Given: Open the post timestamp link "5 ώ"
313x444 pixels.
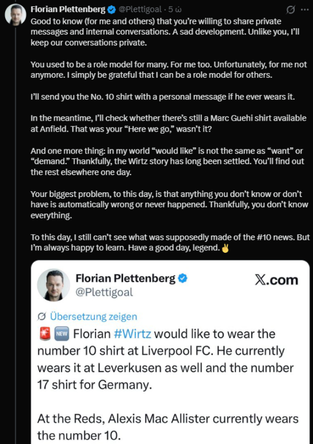Looking at the screenshot, I should [x=175, y=9].
